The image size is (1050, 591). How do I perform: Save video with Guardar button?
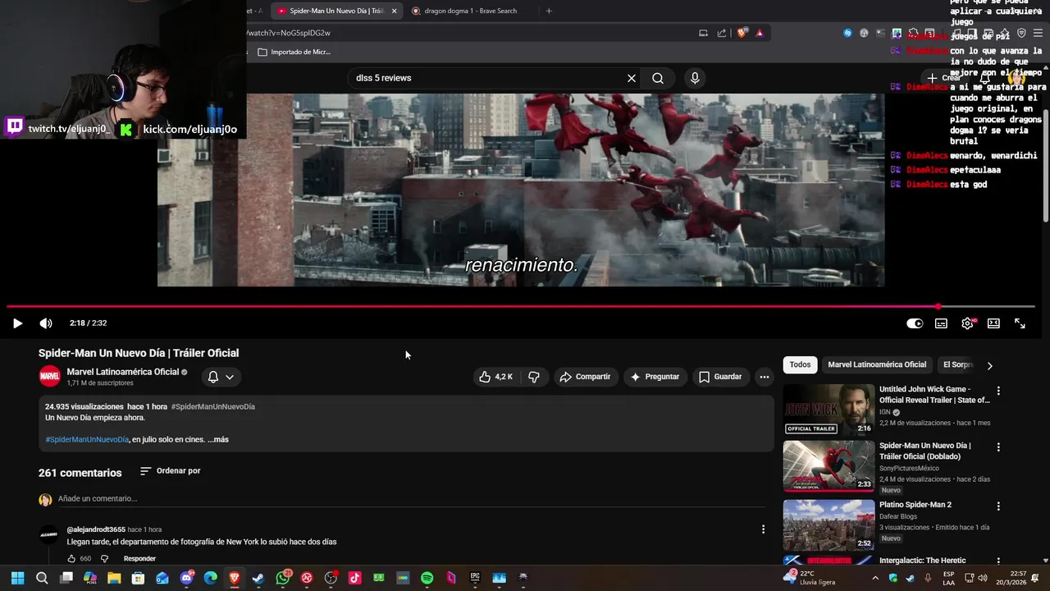720,377
